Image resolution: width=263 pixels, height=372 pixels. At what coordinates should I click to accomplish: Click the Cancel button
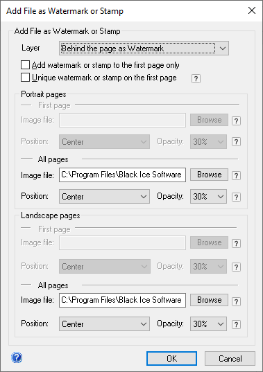tap(230, 358)
